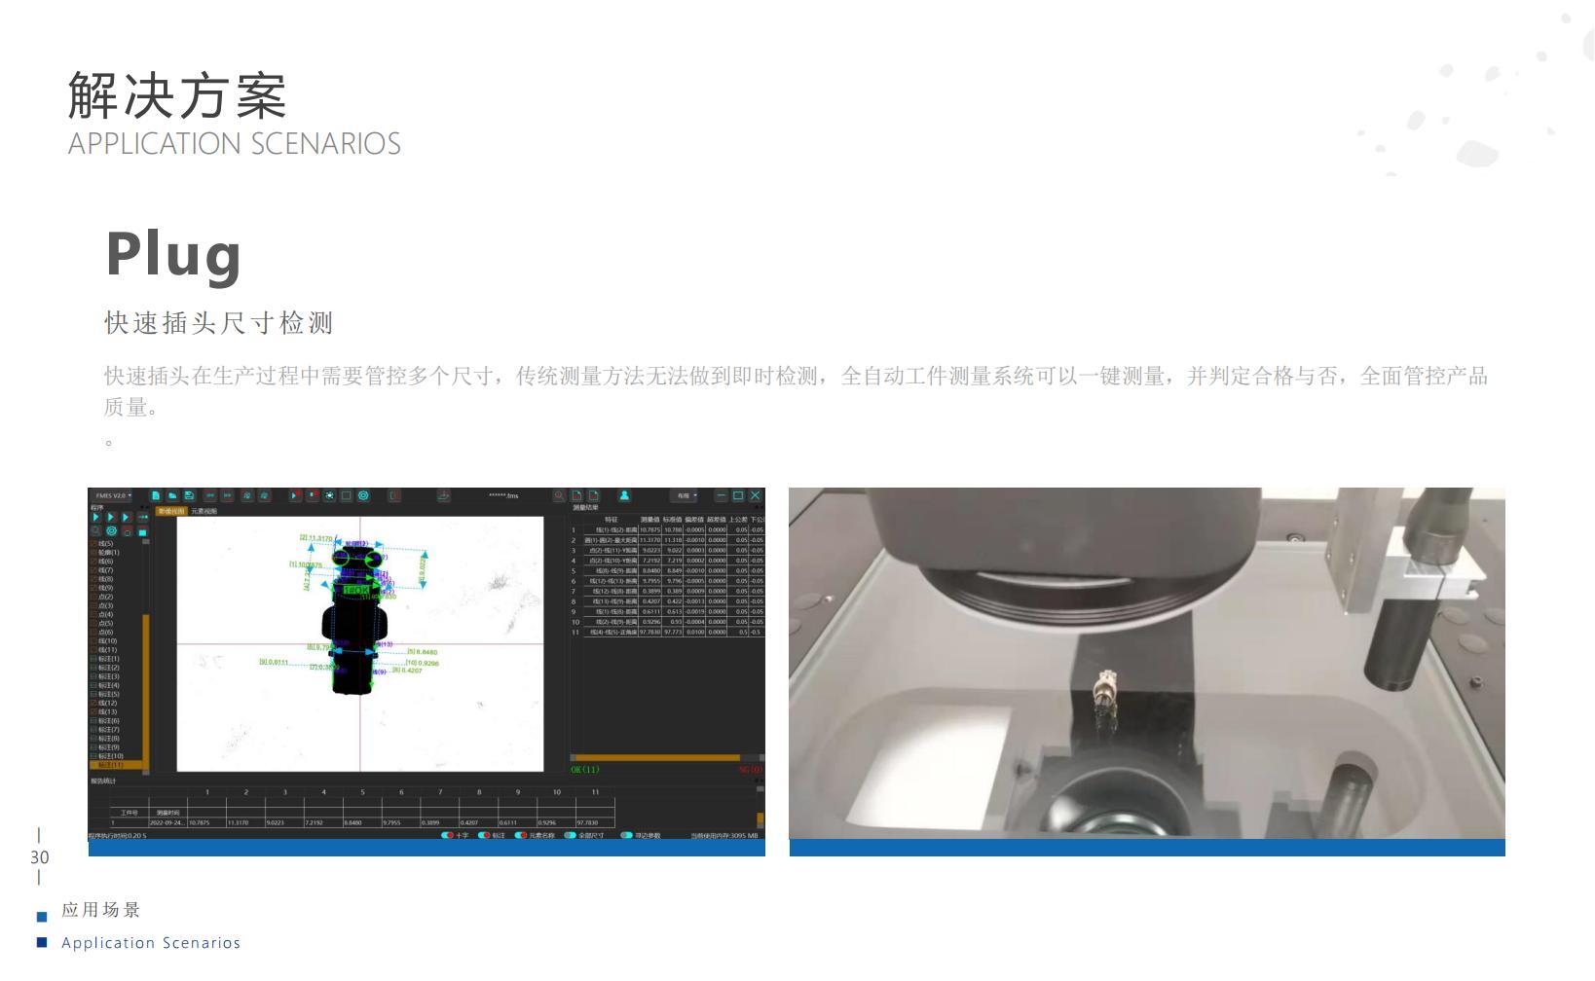This screenshot has height=981, width=1595.
Task: Click the play icon with red flag in toolbar
Action: (x=295, y=495)
